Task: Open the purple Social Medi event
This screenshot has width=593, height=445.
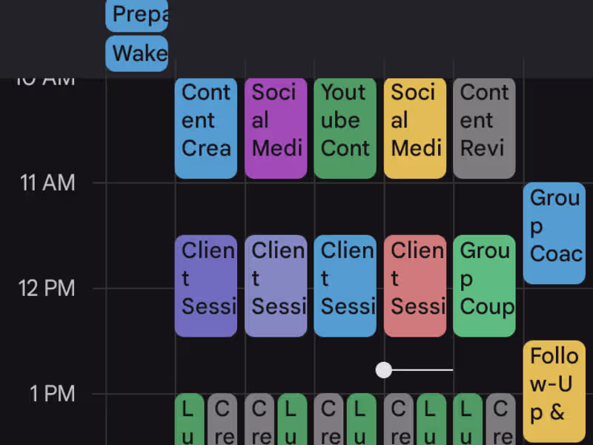Action: pyautogui.click(x=276, y=128)
